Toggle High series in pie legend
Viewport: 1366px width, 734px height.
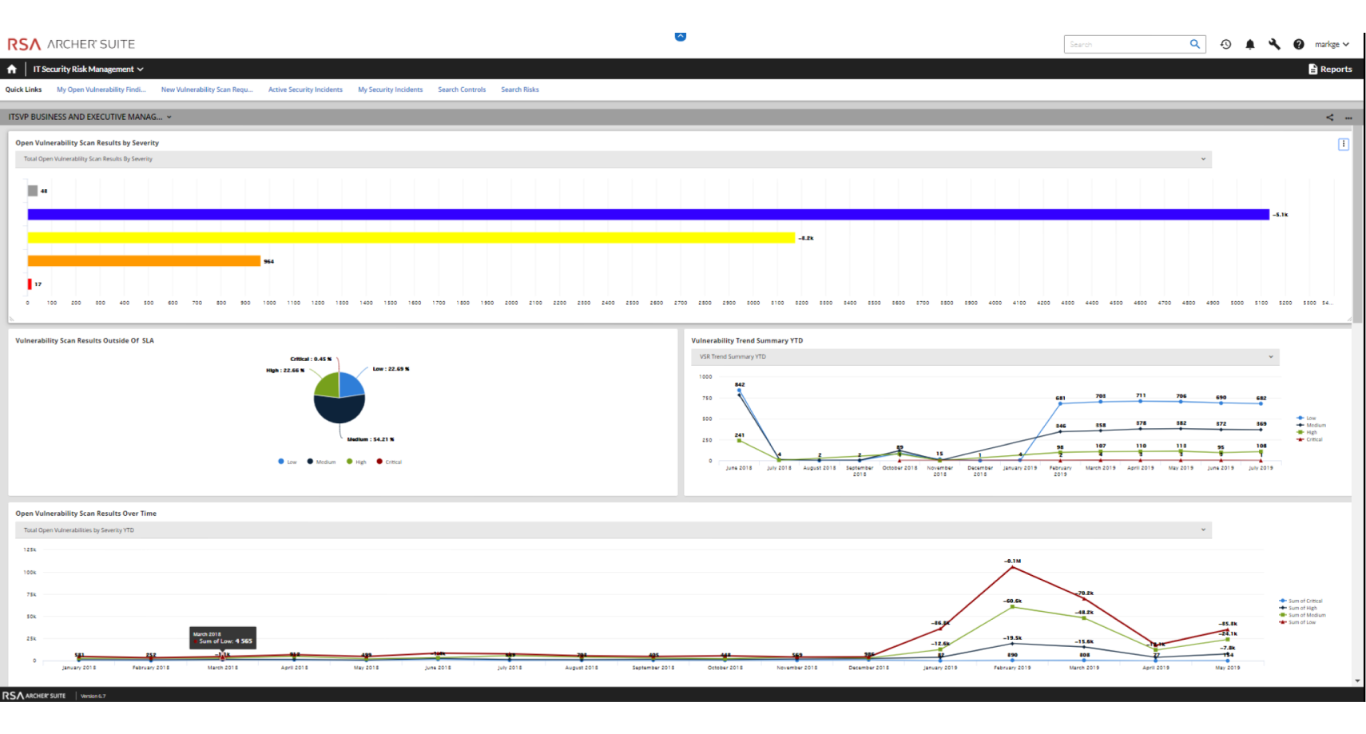(x=356, y=462)
